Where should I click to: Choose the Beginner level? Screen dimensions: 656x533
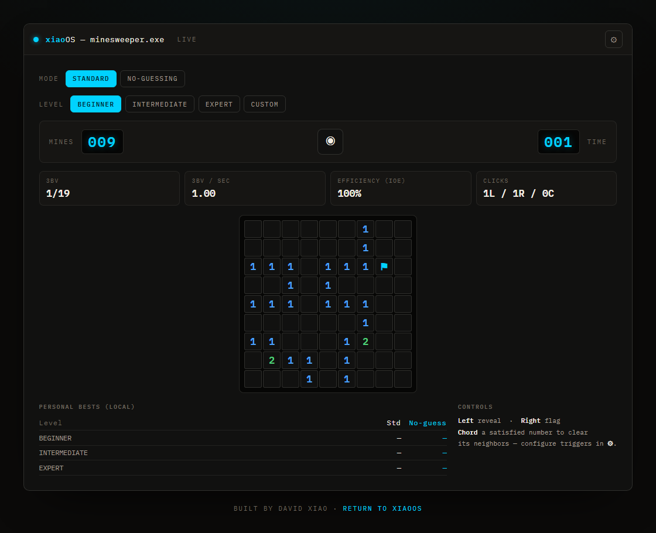point(96,104)
